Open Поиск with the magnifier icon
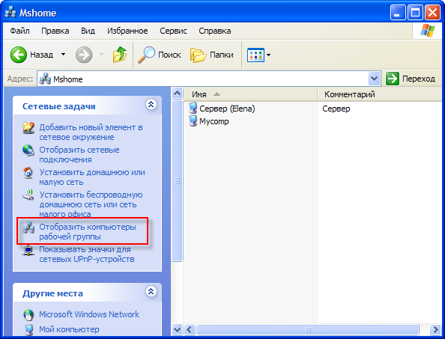The image size is (445, 339). [x=146, y=55]
